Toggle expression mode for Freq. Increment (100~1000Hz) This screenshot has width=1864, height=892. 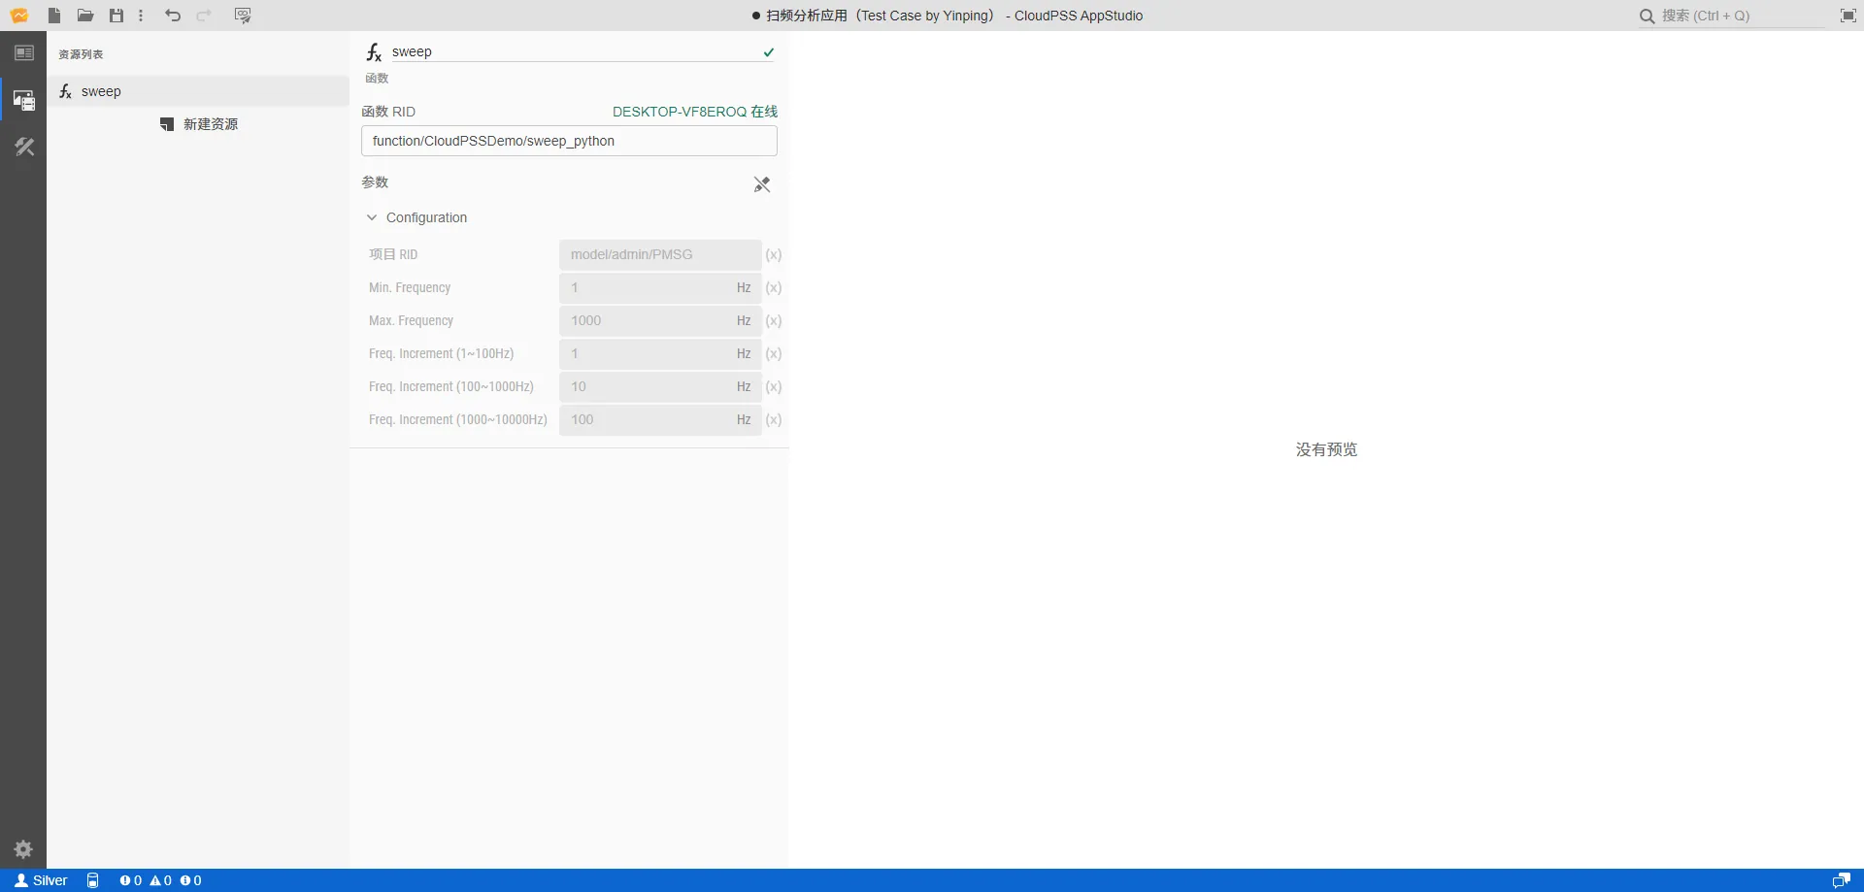click(x=774, y=386)
